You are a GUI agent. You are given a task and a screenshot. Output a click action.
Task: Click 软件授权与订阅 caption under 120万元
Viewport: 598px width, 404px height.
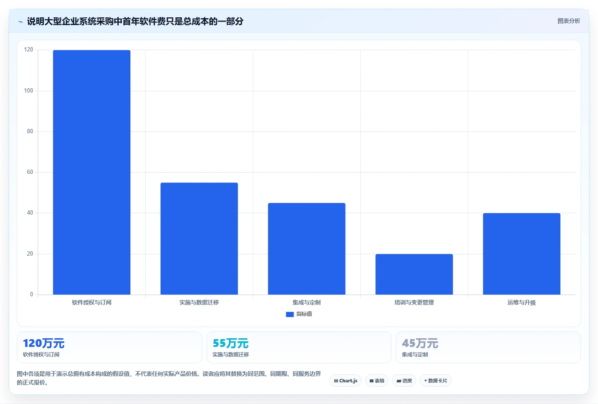point(41,355)
